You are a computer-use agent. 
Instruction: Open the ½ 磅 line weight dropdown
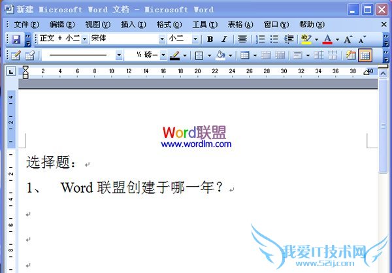163,55
